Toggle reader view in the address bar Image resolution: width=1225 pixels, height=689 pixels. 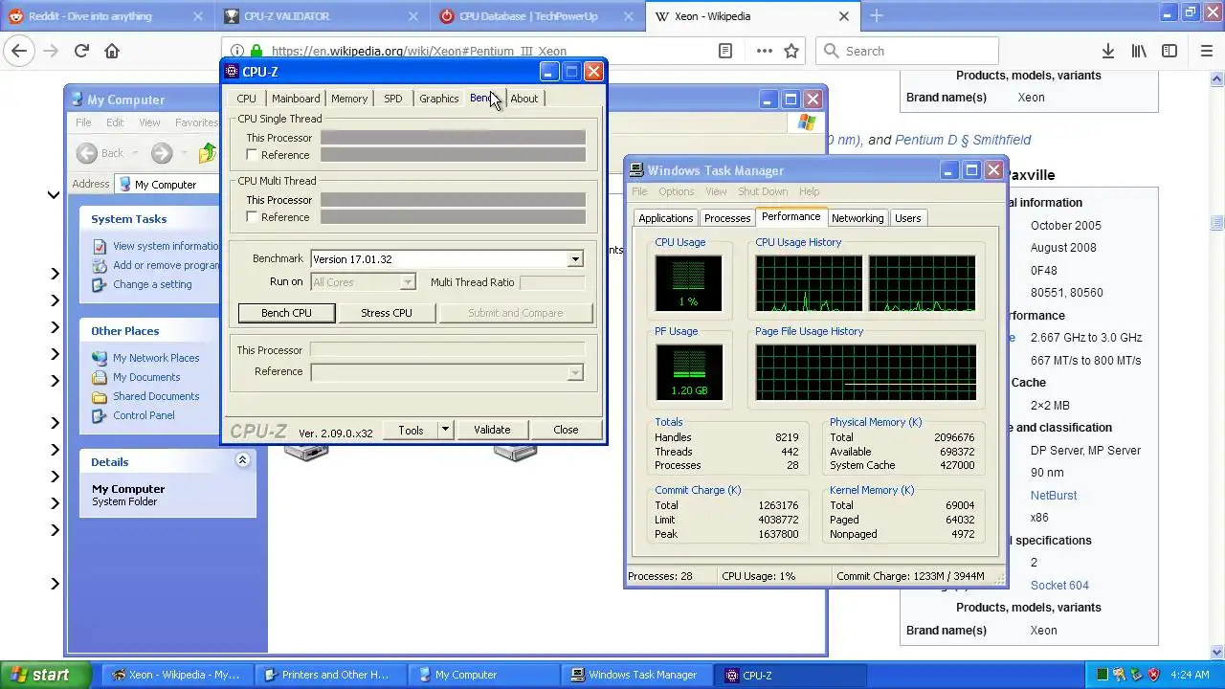725,51
